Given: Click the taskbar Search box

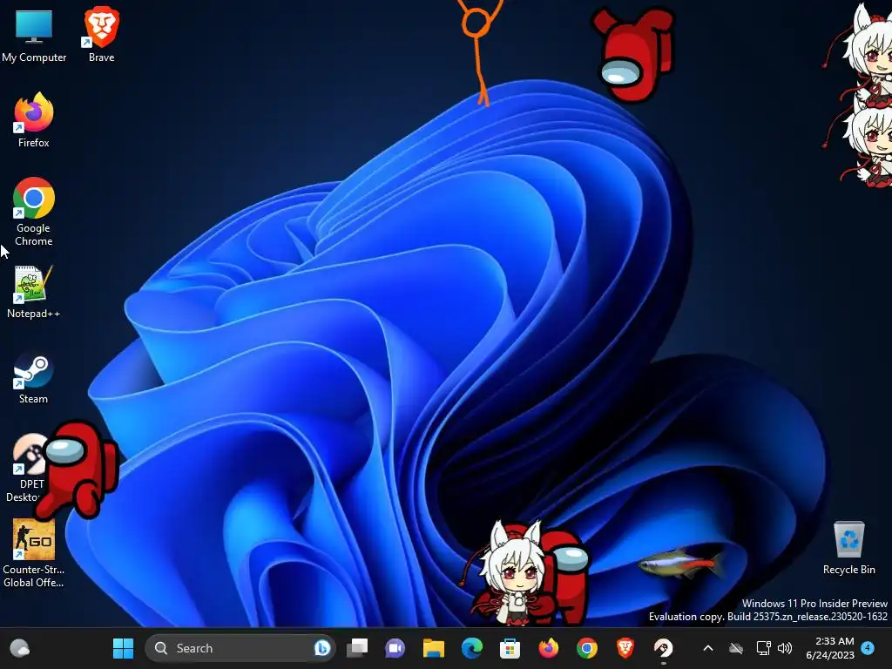Looking at the screenshot, I should pyautogui.click(x=240, y=648).
